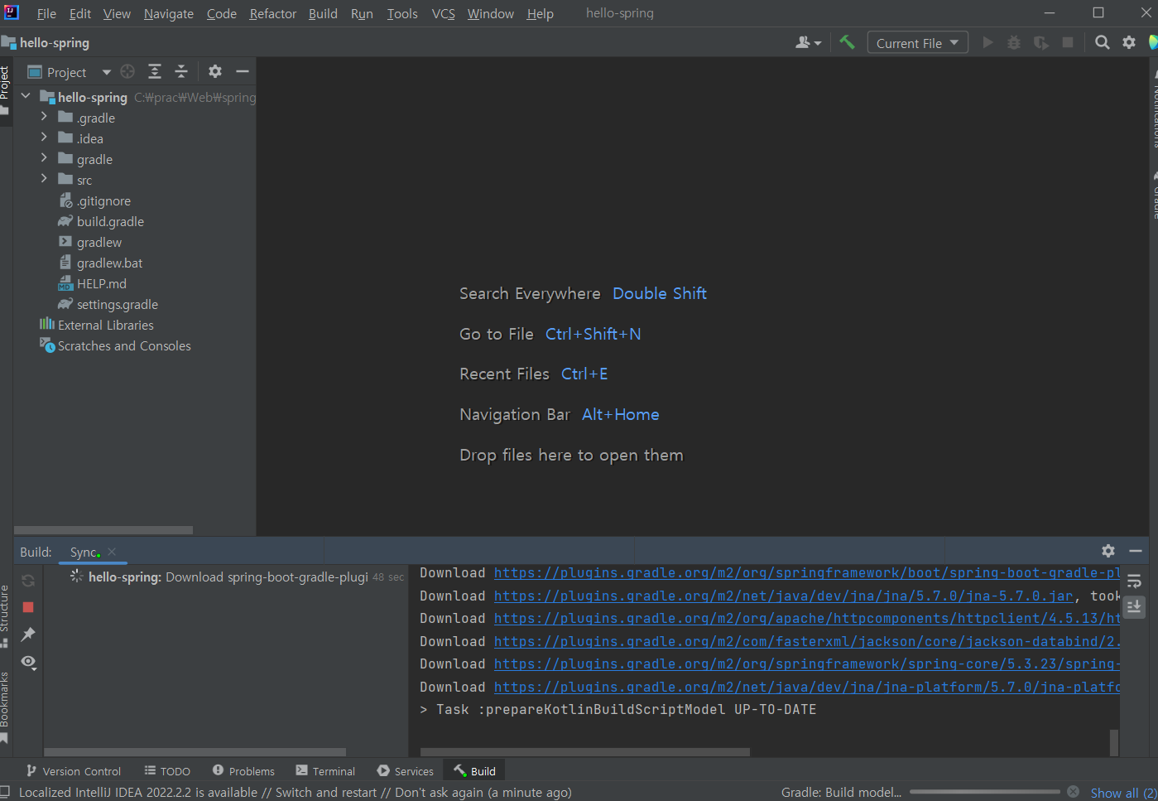Open the httpclient 4.5.13 download link
Viewport: 1158px width, 801px height.
[807, 618]
